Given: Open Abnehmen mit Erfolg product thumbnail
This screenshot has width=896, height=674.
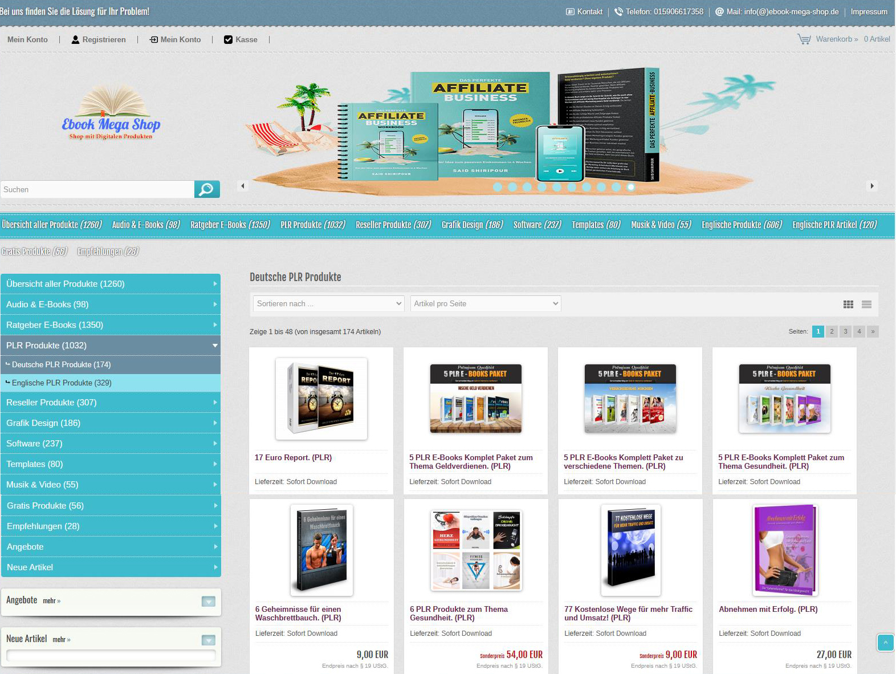Looking at the screenshot, I should pos(785,550).
